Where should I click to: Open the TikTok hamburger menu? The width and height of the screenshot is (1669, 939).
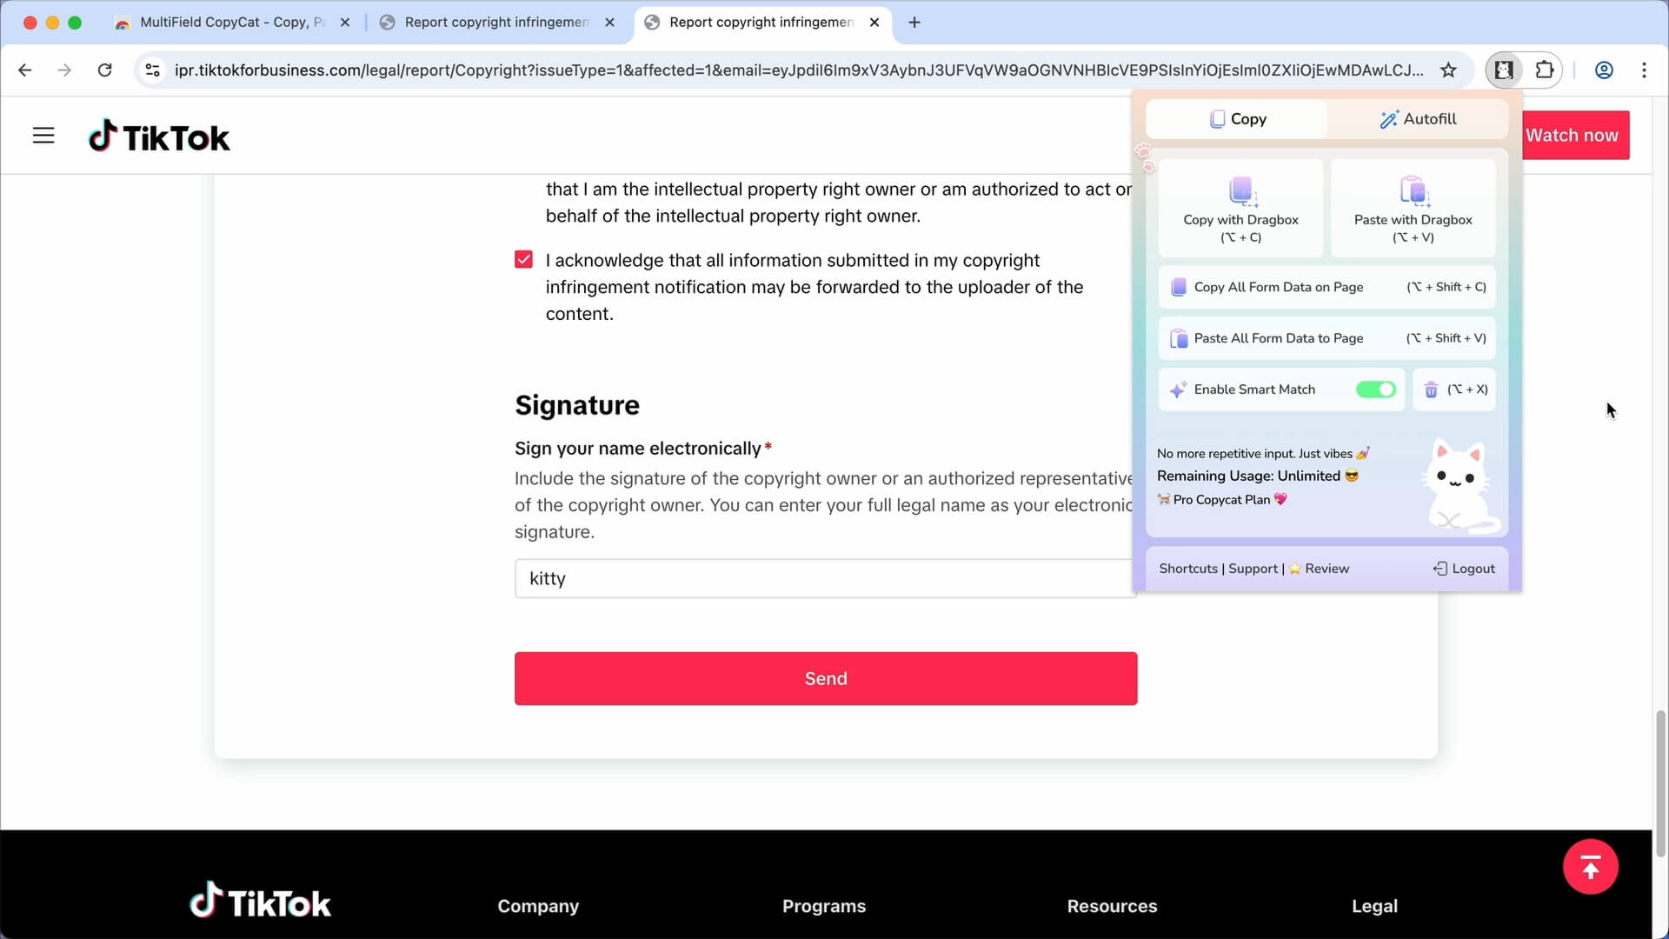pos(43,135)
